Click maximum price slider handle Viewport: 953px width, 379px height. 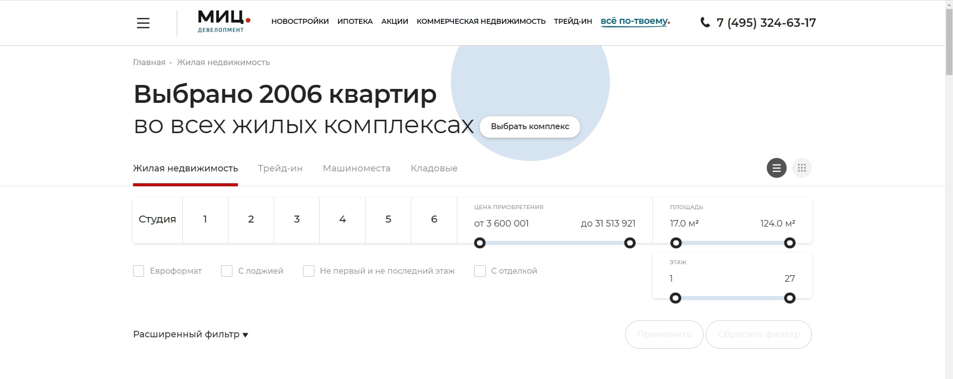point(630,243)
